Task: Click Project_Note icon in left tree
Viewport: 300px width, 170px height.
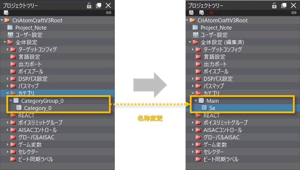Action: point(10,27)
